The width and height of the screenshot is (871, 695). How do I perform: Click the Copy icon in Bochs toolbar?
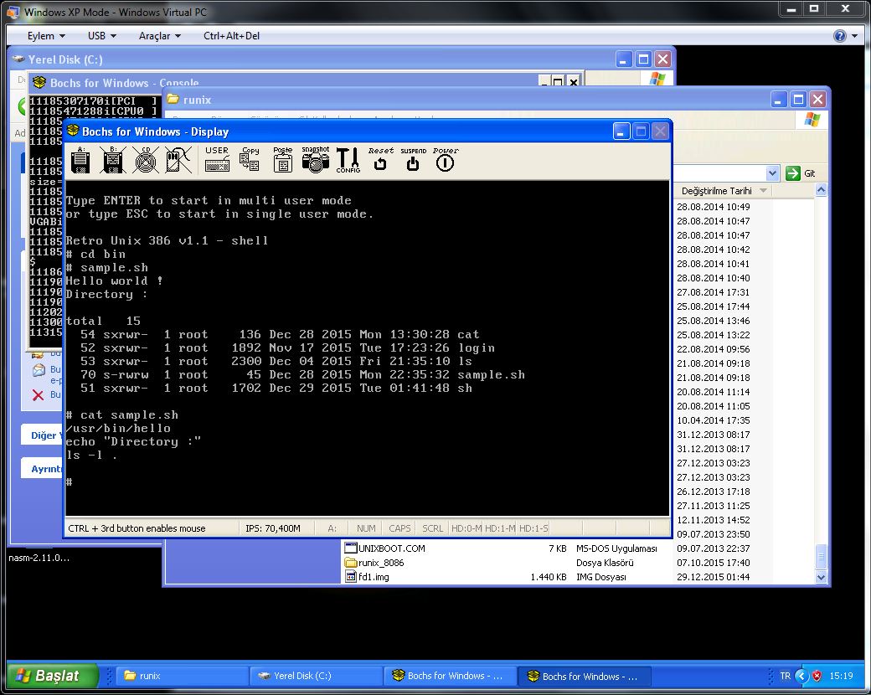tap(250, 159)
